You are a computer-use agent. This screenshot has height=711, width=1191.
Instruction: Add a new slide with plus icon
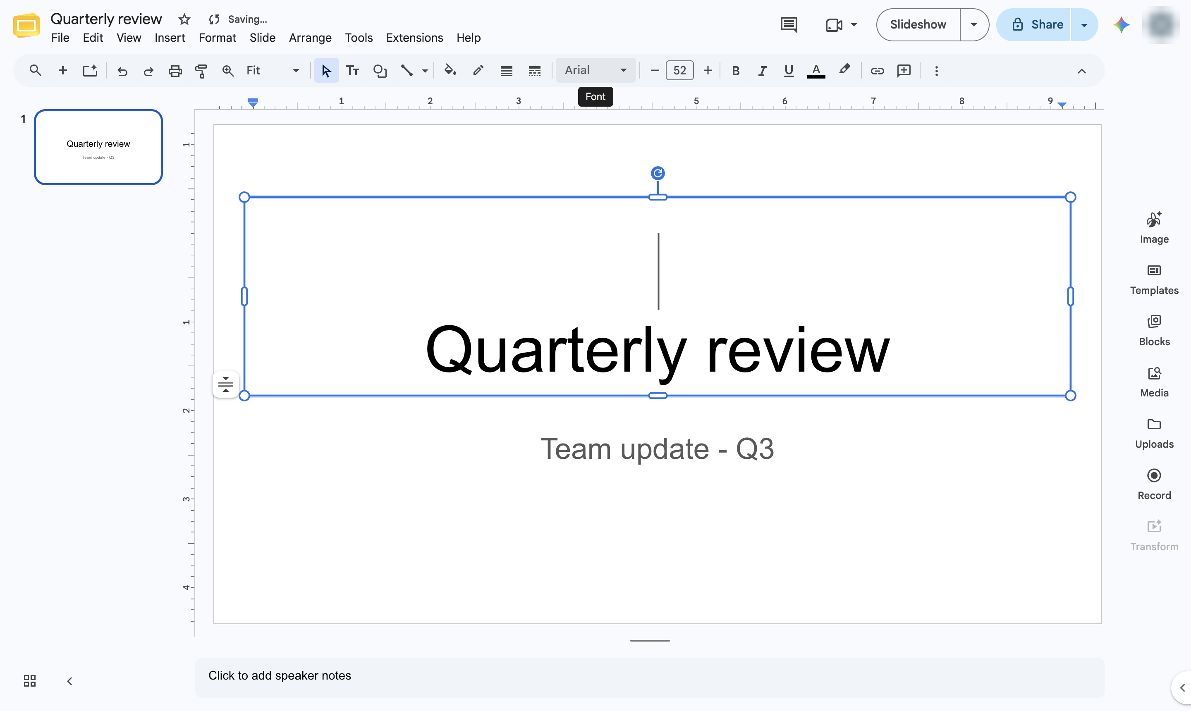62,70
